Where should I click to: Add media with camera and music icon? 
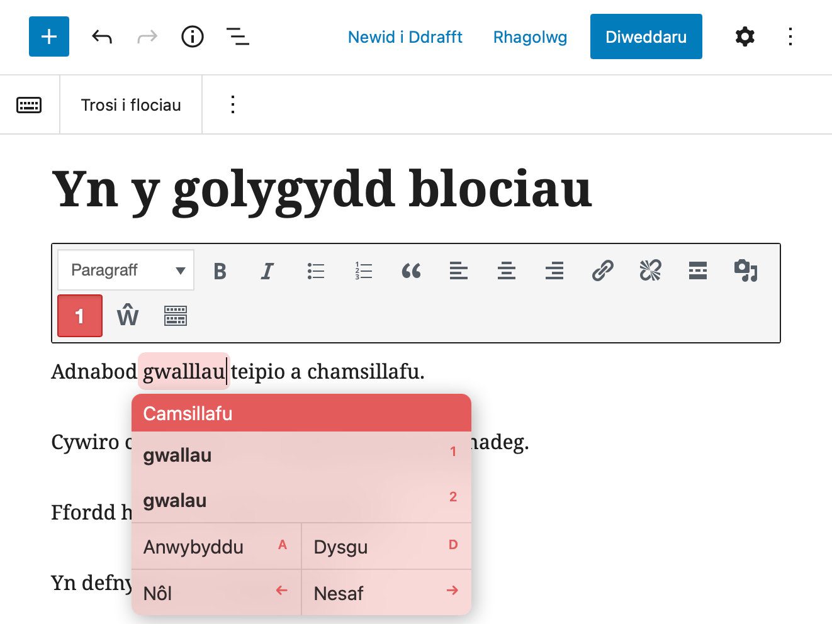746,271
